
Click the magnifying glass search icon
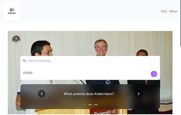(24, 61)
